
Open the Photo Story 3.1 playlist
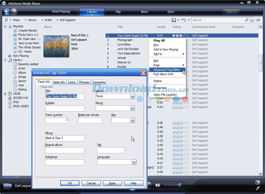click(x=28, y=35)
